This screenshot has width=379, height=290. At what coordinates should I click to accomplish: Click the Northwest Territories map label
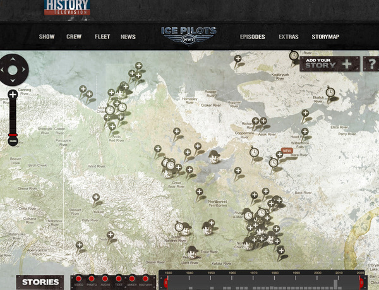click(x=217, y=203)
